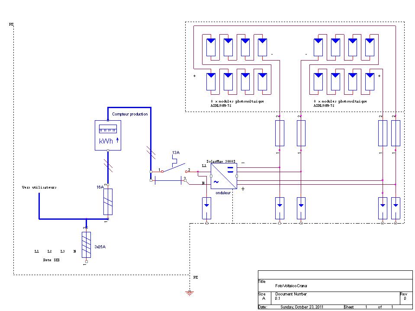Select the "Compteur production" label
Image resolution: width=415 pixels, height=311 pixels.
(130, 114)
